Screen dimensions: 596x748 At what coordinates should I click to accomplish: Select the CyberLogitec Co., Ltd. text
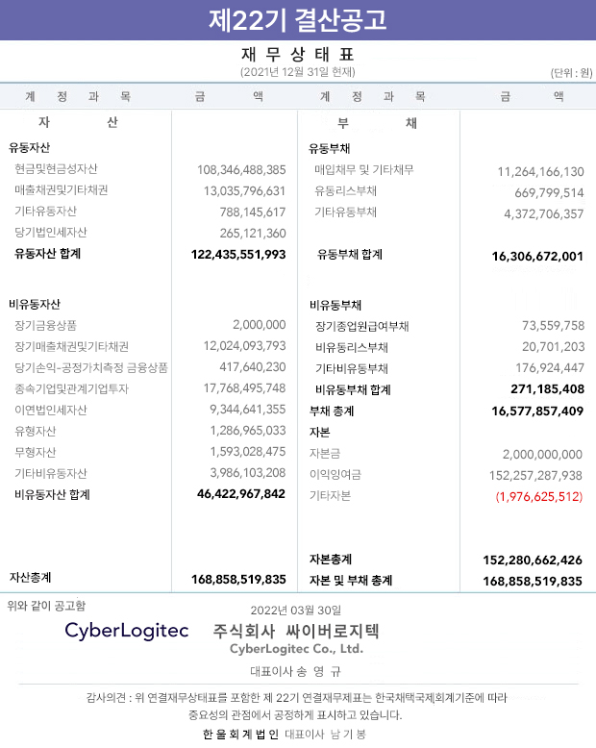(x=297, y=649)
